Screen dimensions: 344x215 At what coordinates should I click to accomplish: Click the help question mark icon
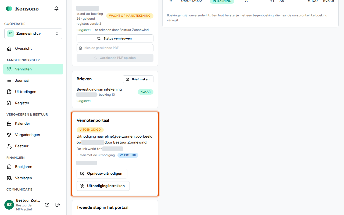pyautogui.click(x=47, y=205)
